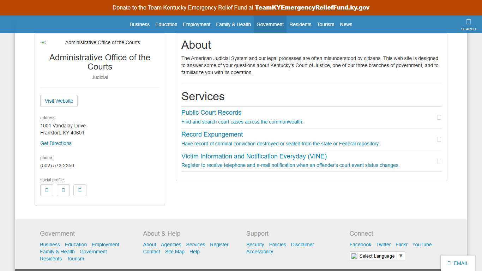Check the box beside Record Expungement
The height and width of the screenshot is (271, 482).
pos(439,139)
